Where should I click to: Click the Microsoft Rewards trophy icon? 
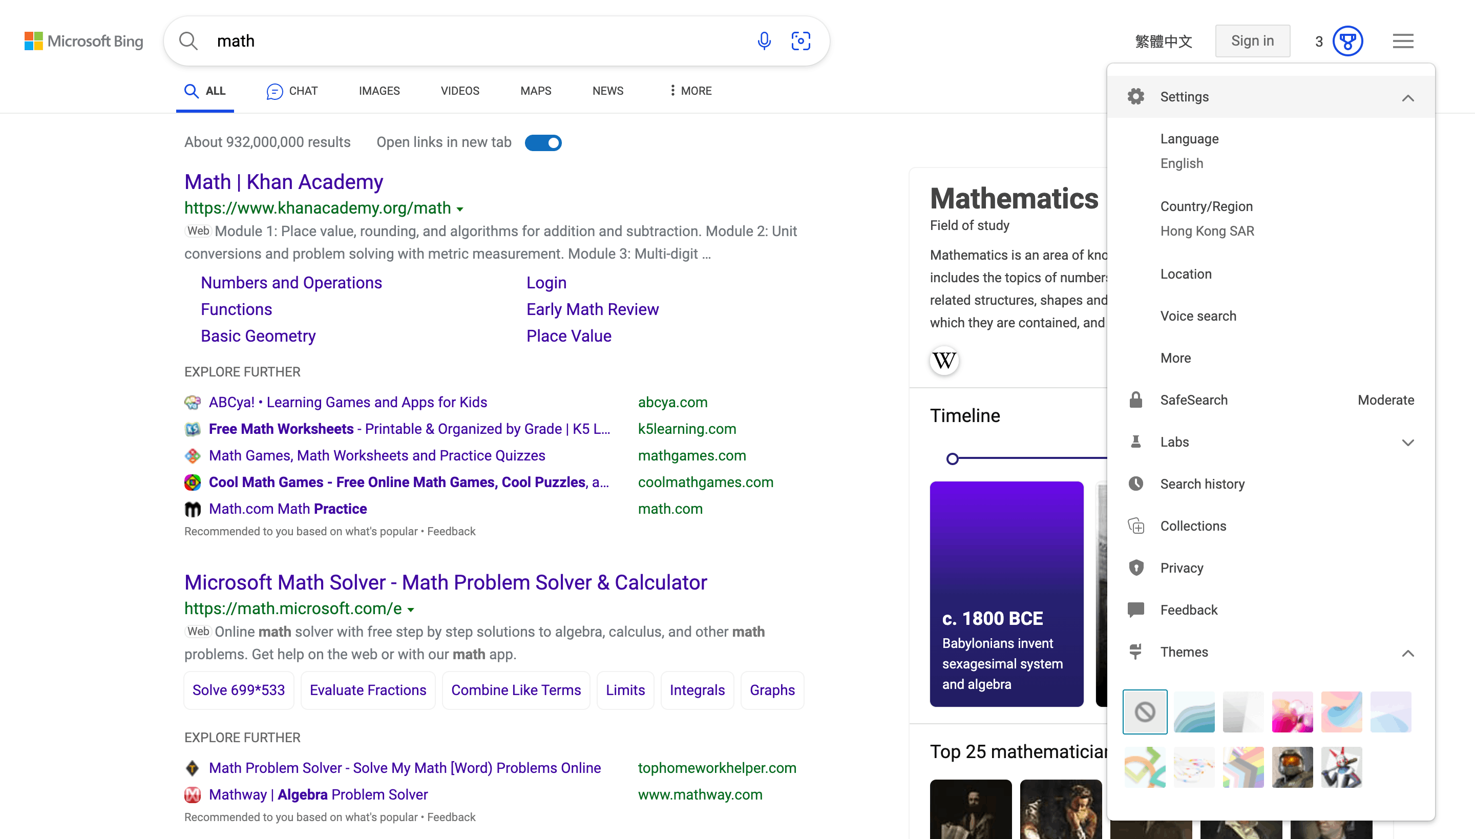[1347, 41]
